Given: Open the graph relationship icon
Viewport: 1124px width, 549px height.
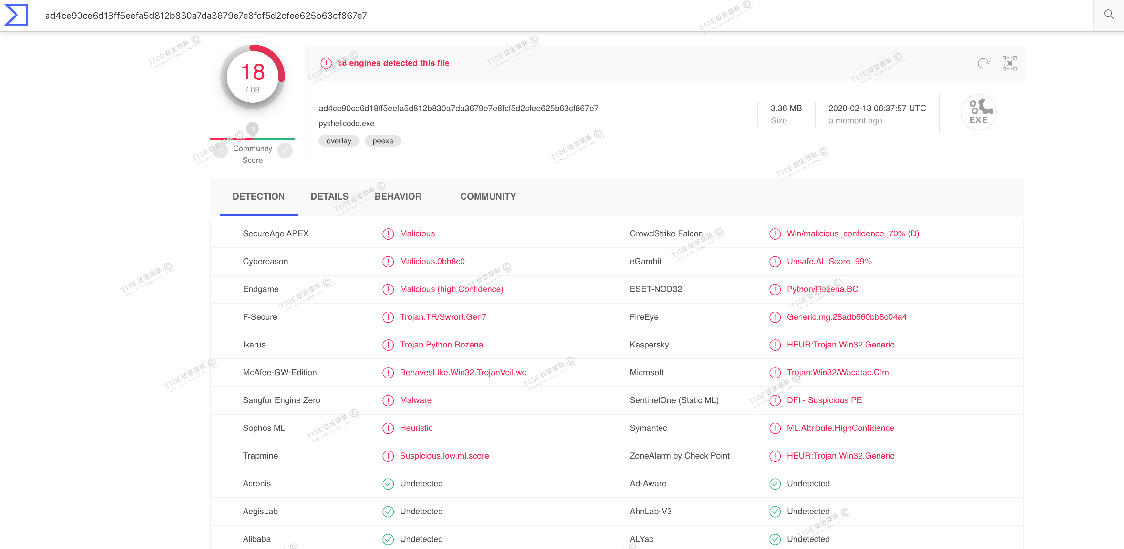Looking at the screenshot, I should tap(1009, 64).
